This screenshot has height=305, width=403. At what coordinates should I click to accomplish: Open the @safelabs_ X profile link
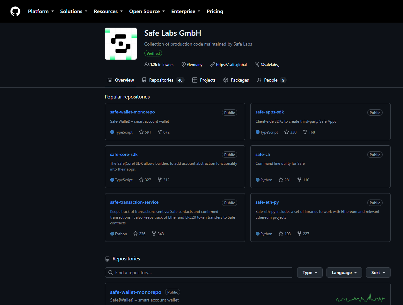point(270,64)
